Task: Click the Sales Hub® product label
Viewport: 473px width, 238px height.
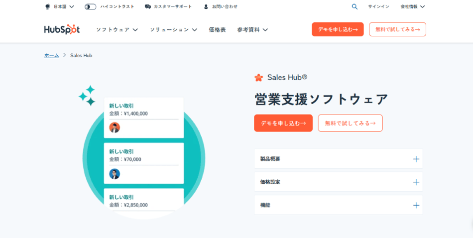Action: (x=287, y=78)
